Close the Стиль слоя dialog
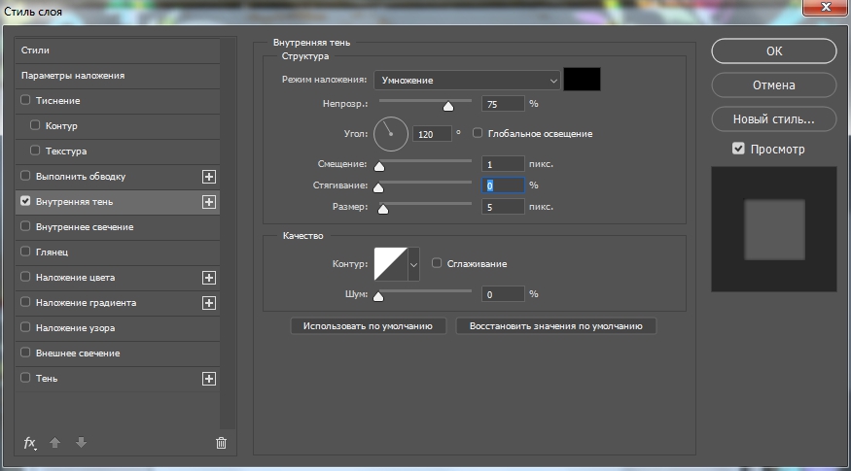 click(x=826, y=7)
